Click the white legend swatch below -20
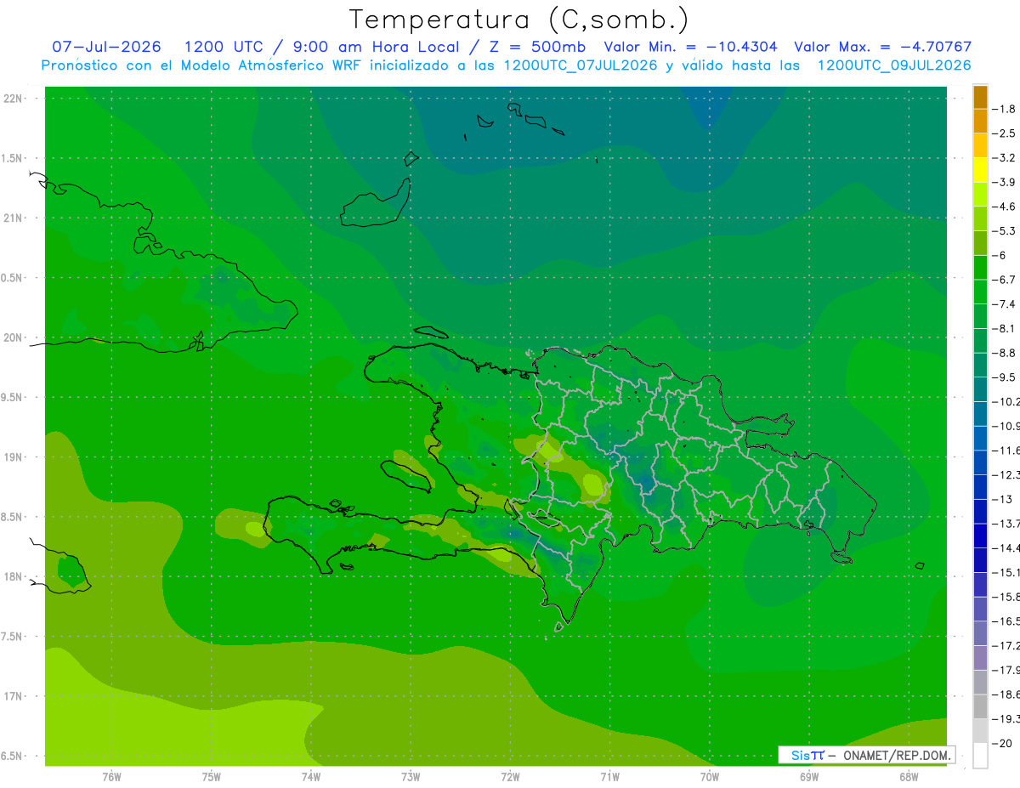 click(x=980, y=755)
